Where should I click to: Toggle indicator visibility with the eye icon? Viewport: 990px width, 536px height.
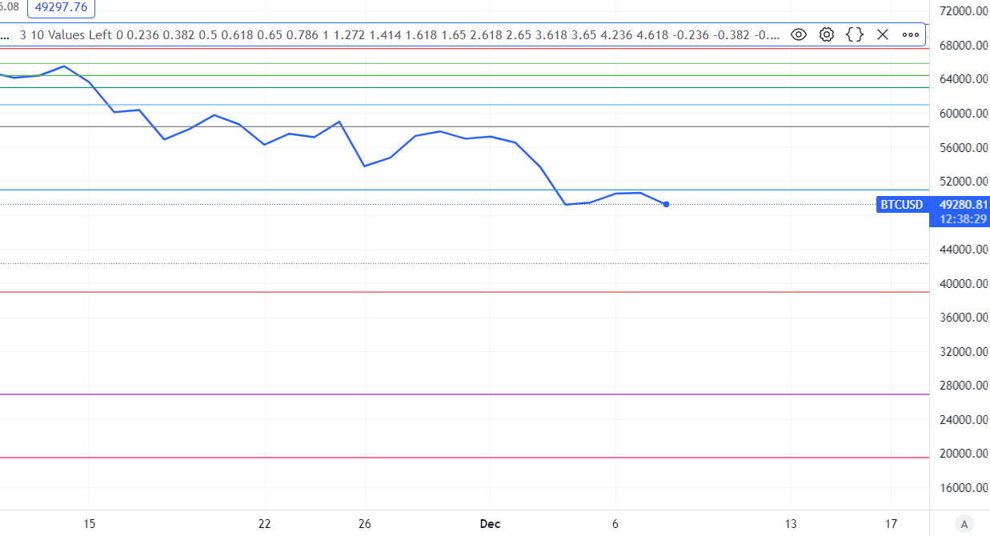click(x=798, y=34)
